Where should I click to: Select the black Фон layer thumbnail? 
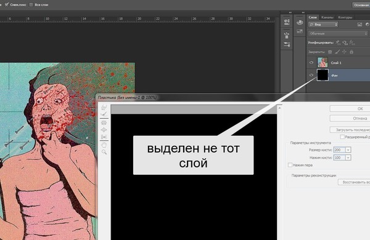click(x=323, y=75)
